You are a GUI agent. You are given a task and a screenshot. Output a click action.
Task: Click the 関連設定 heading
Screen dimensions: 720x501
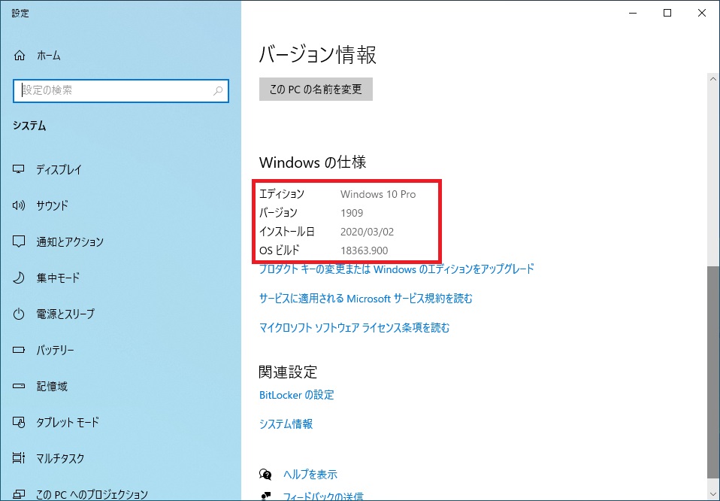click(288, 372)
